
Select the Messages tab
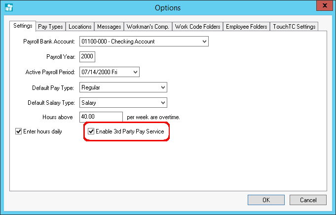109,26
